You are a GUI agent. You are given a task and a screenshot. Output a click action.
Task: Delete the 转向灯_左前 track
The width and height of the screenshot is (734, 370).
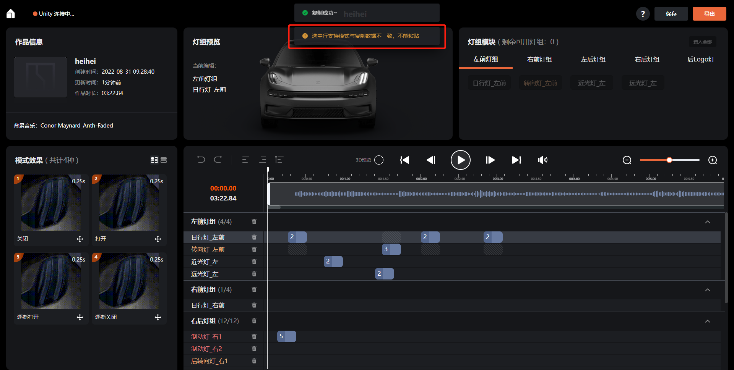coord(254,249)
